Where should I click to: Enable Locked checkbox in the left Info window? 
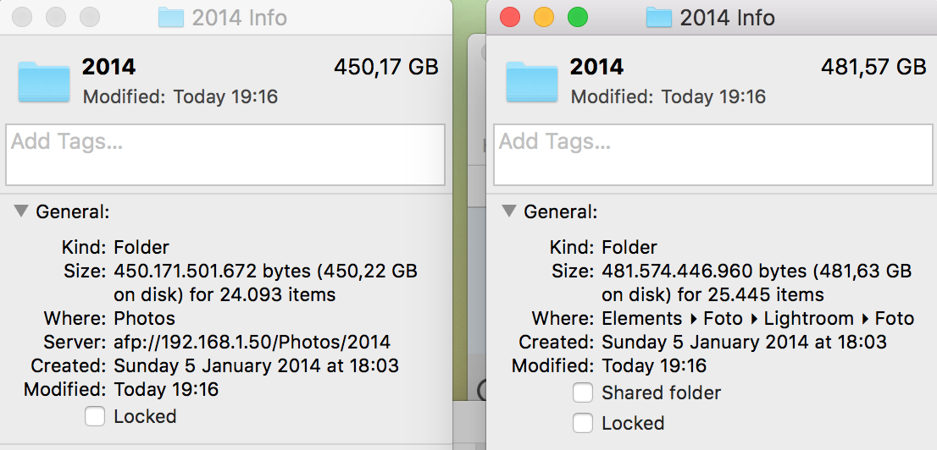click(x=94, y=416)
